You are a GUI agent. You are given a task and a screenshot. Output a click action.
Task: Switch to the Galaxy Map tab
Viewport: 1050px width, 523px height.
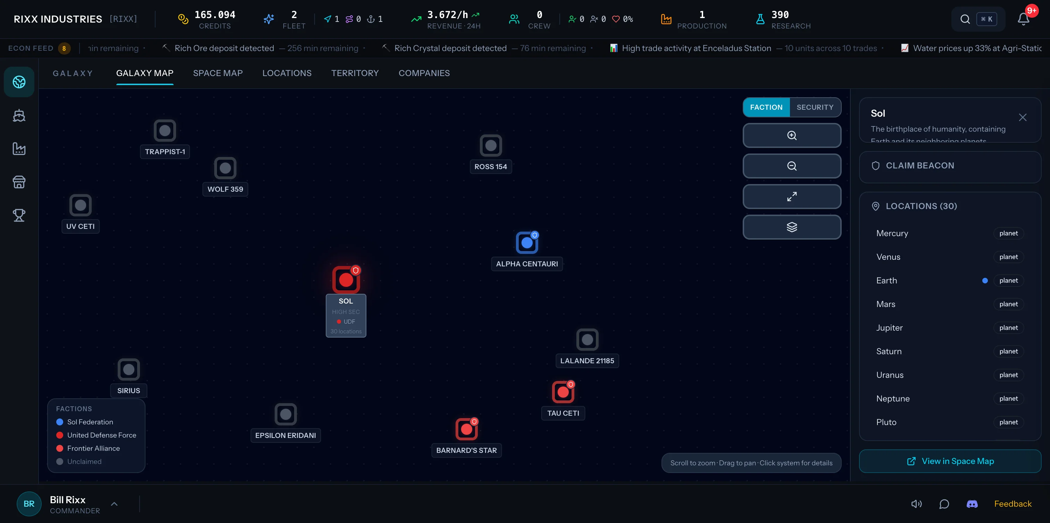pyautogui.click(x=145, y=73)
